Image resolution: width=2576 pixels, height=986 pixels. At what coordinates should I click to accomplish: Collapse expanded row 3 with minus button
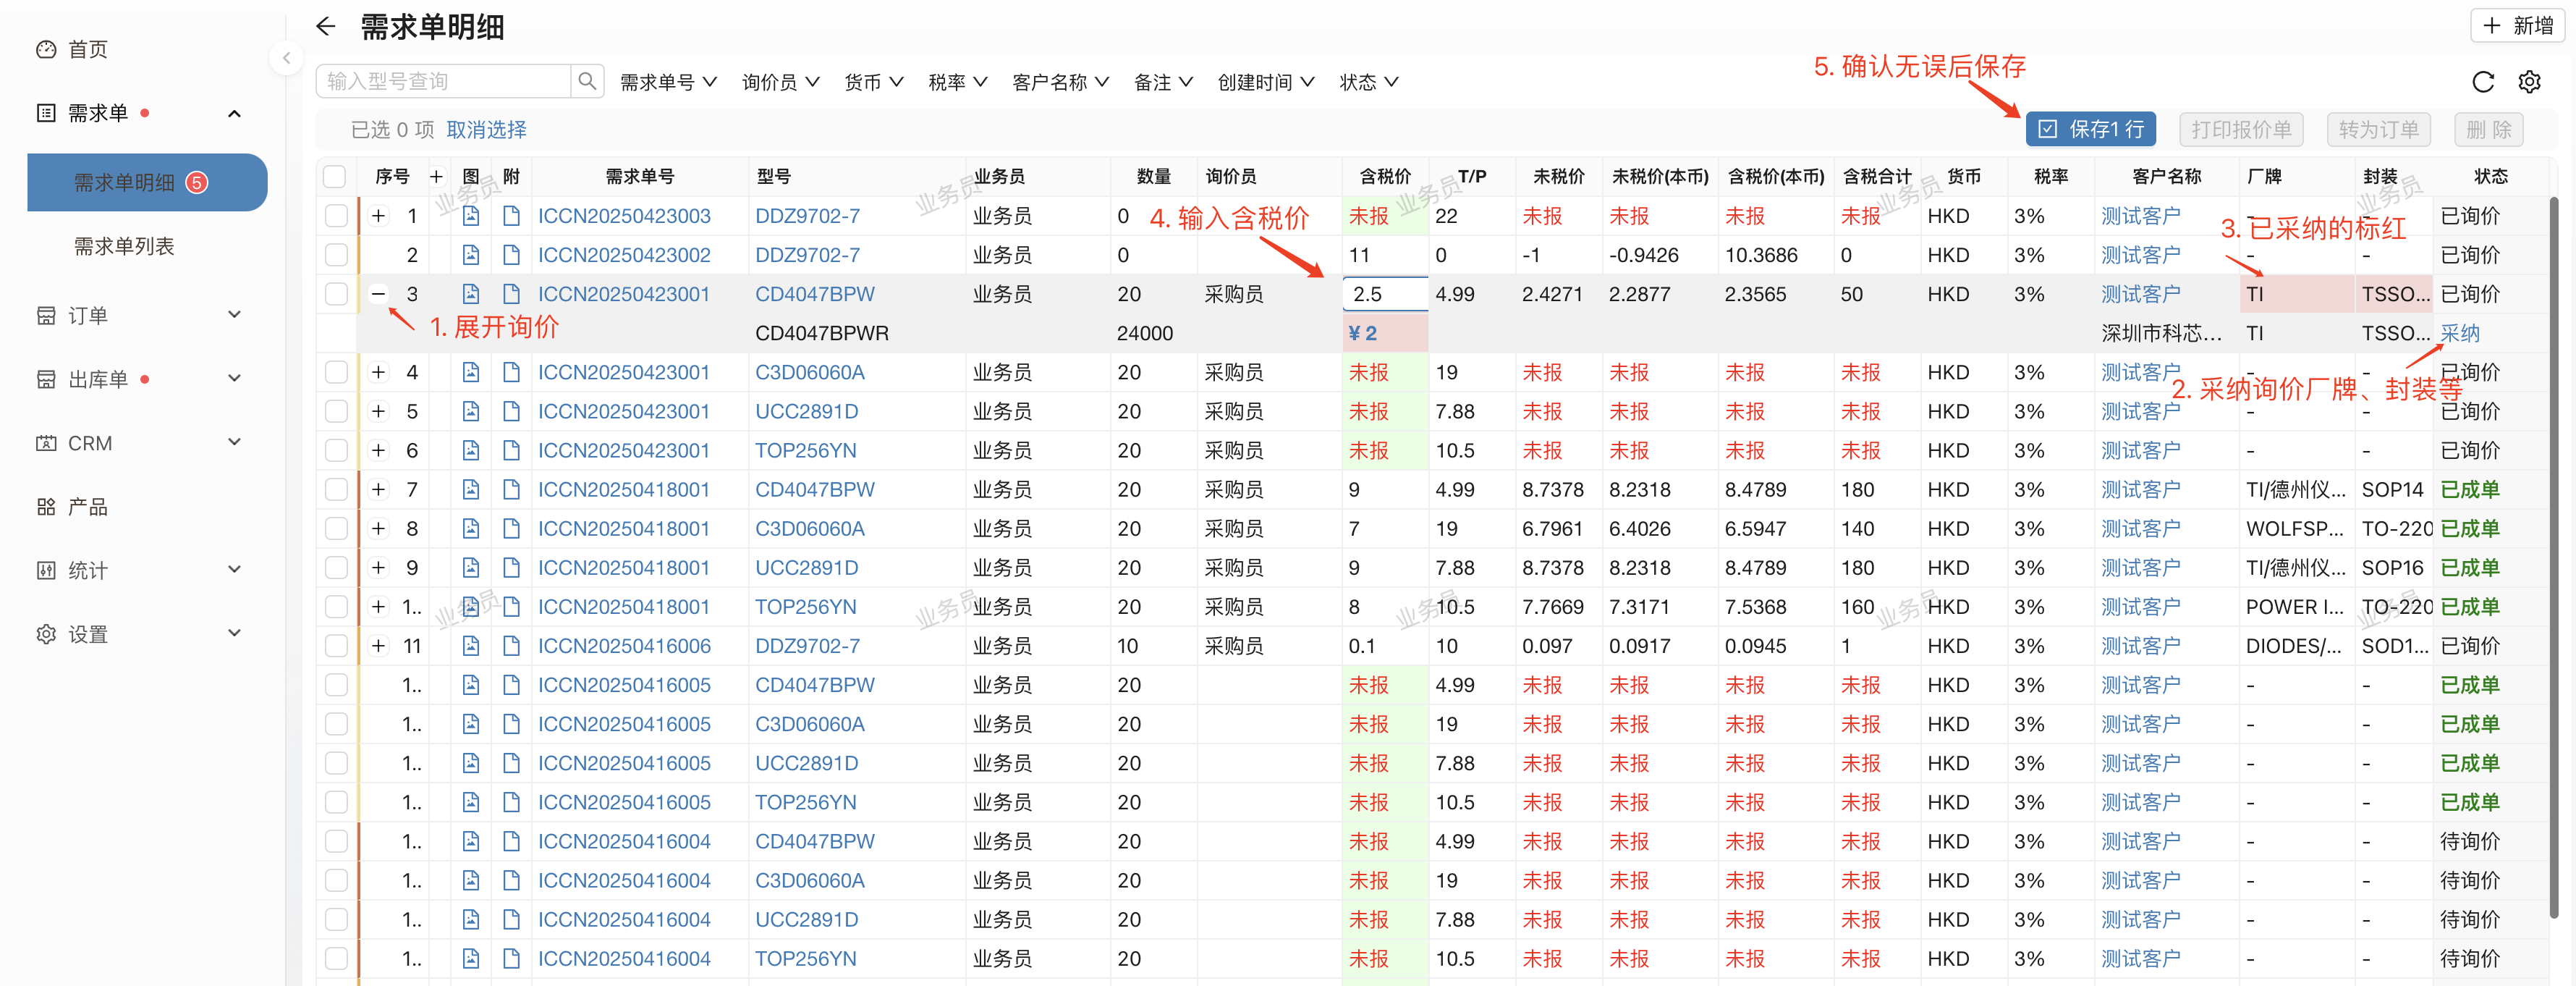(378, 294)
